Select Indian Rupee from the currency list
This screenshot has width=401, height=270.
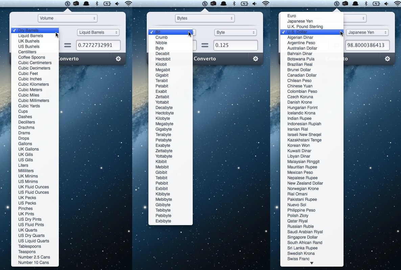click(x=312, y=118)
